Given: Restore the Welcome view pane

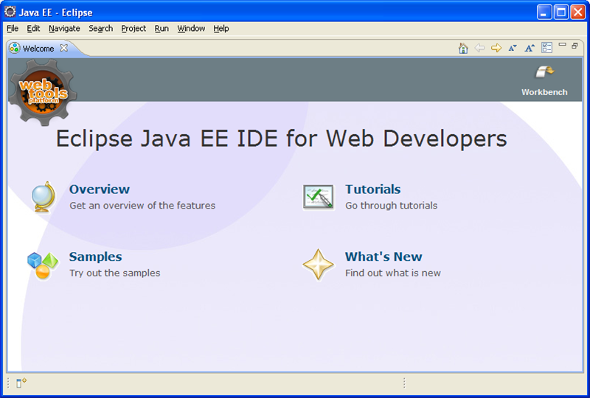Looking at the screenshot, I should 575,46.
